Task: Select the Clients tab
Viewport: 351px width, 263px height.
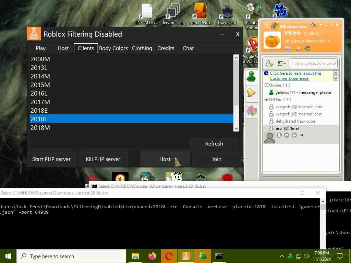Action: (x=86, y=48)
